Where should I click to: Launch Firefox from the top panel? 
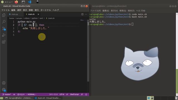(x=16, y=2)
